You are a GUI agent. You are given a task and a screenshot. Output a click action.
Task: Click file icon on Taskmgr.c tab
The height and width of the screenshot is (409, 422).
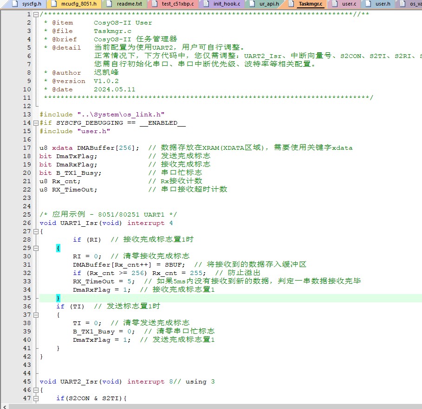click(x=291, y=4)
